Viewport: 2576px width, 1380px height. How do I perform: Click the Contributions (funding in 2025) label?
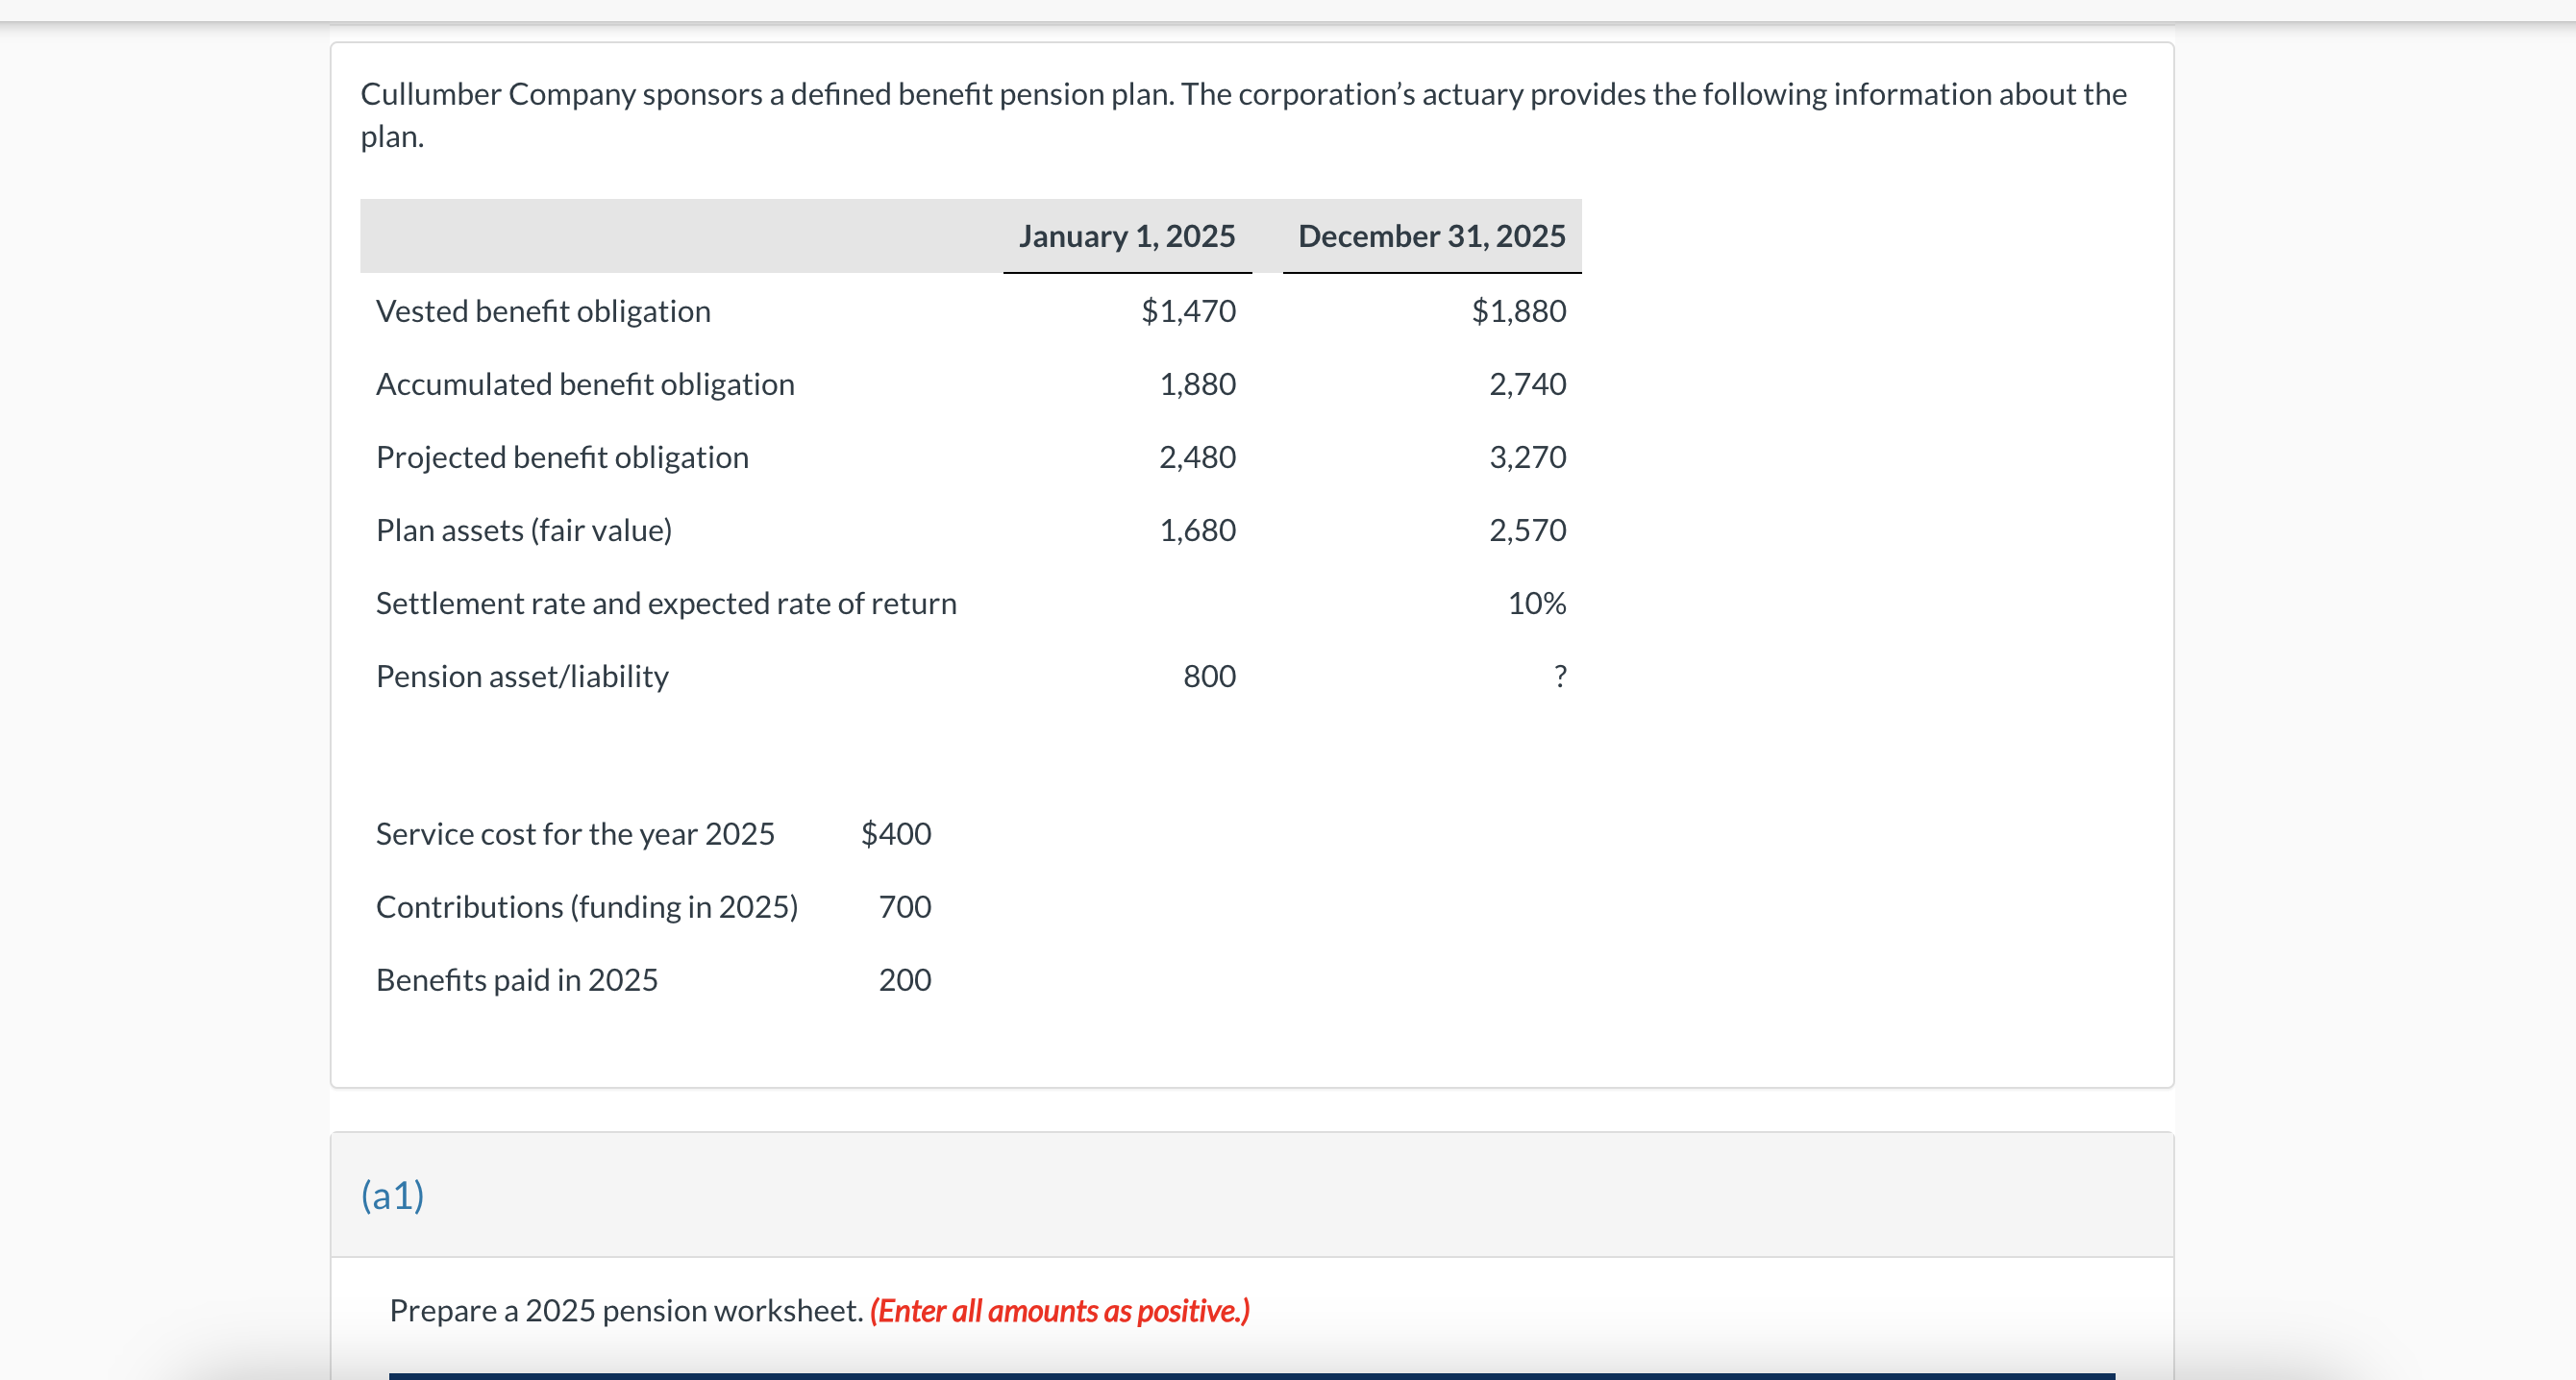tap(587, 906)
